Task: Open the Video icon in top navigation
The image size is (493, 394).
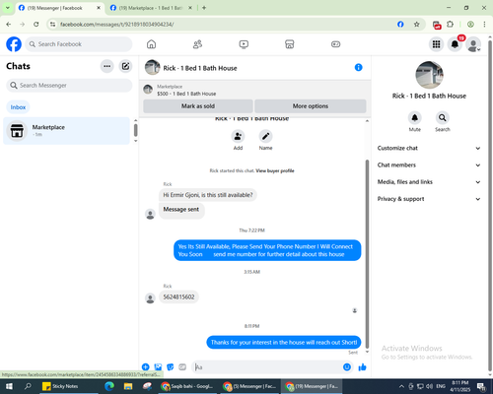Action: coord(244,44)
